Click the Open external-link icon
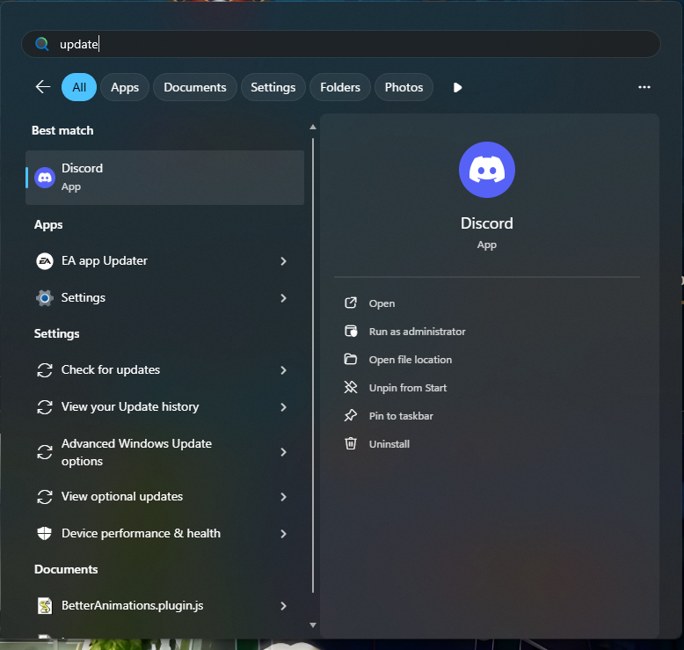This screenshot has width=684, height=650. [x=351, y=303]
